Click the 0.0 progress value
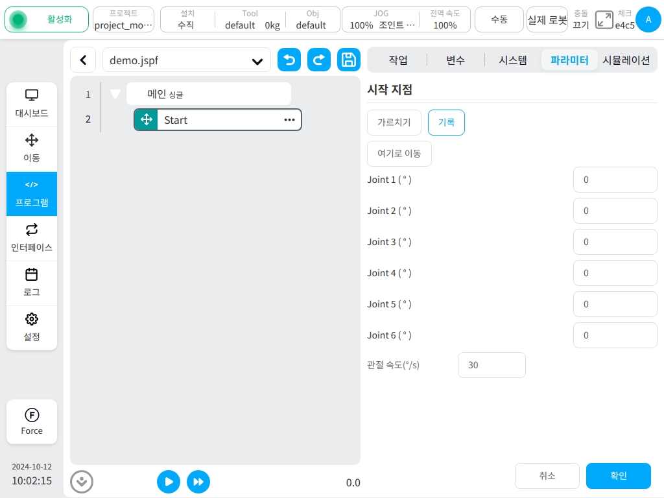 (353, 482)
